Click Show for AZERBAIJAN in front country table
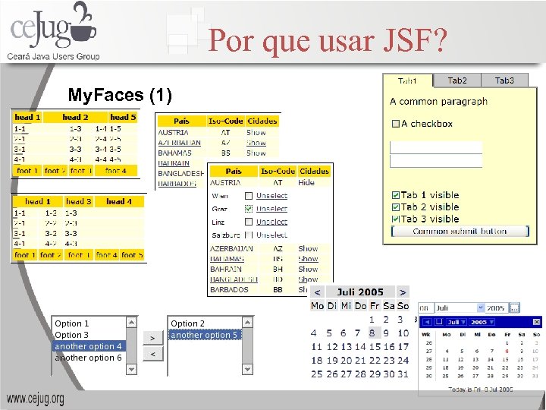546x410 pixels. [x=308, y=248]
